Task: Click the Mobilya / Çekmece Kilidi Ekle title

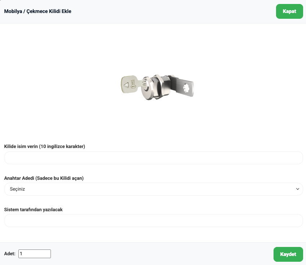Action: click(x=38, y=11)
